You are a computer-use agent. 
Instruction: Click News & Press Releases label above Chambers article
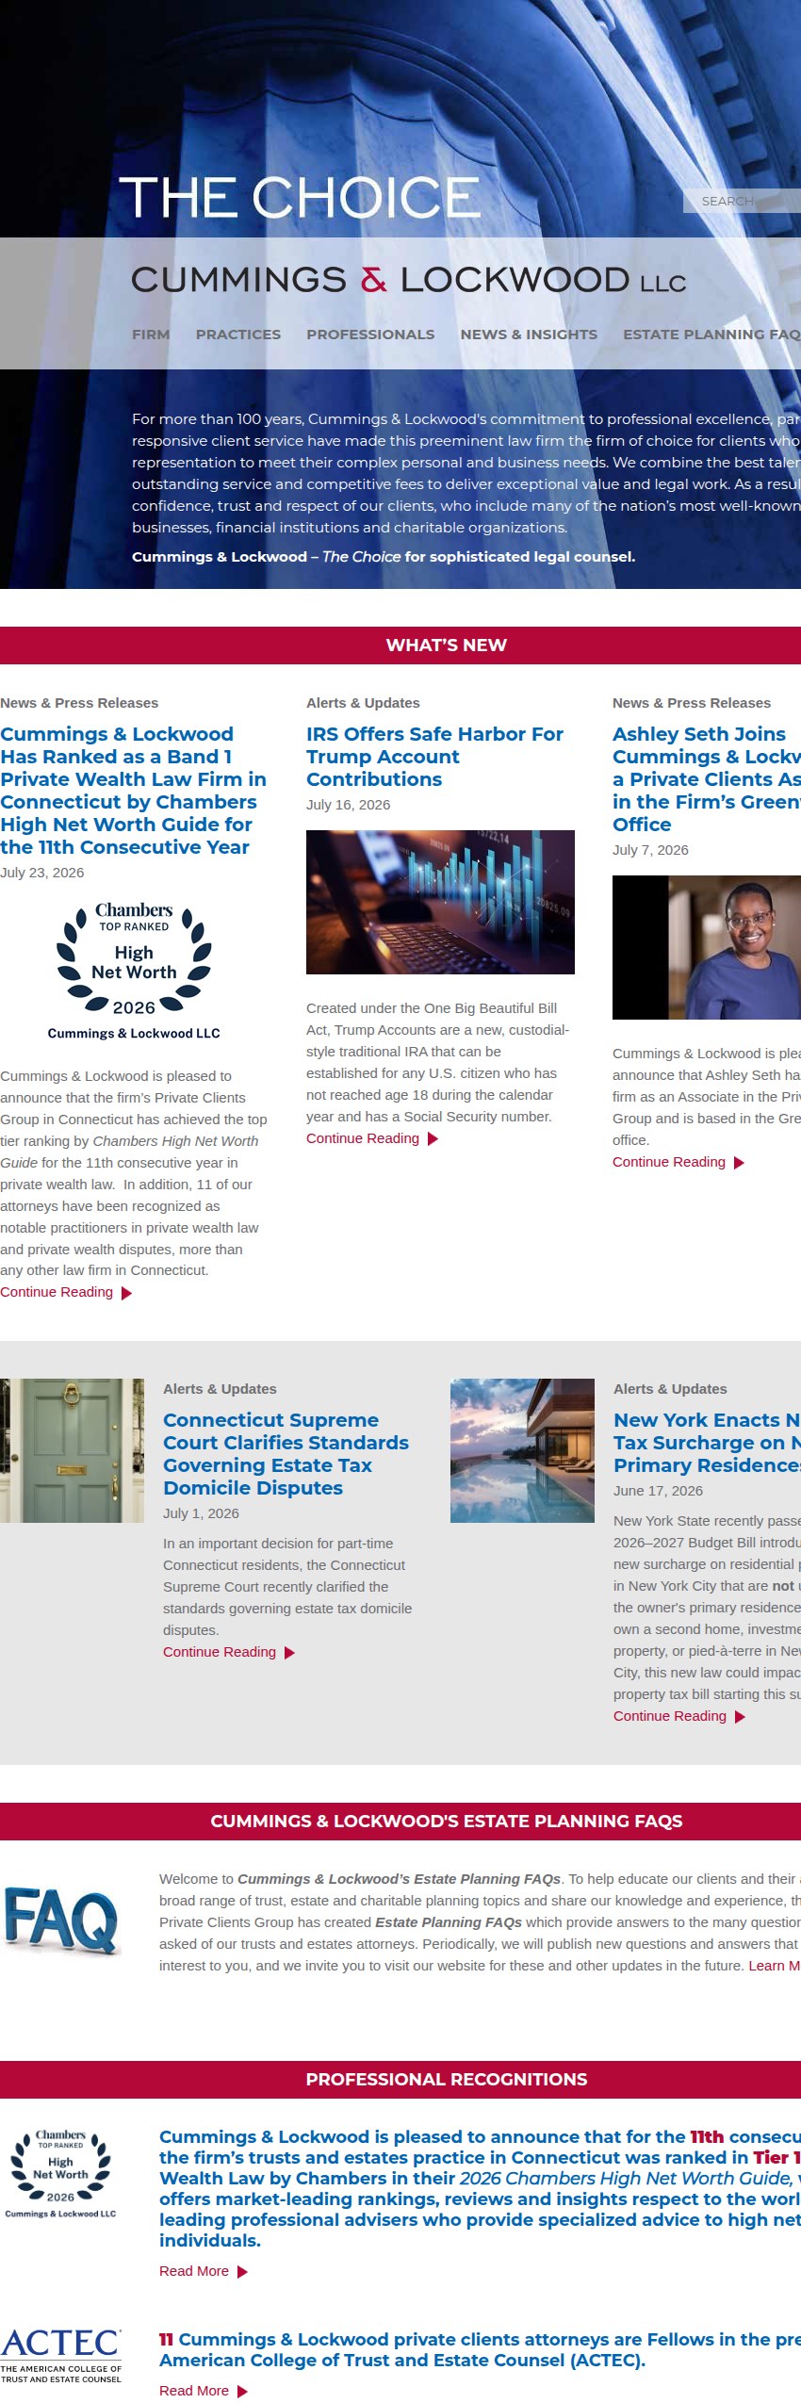(x=79, y=703)
